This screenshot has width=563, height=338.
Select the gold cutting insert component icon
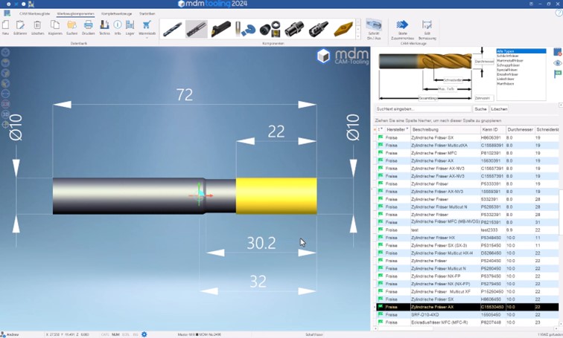[343, 30]
